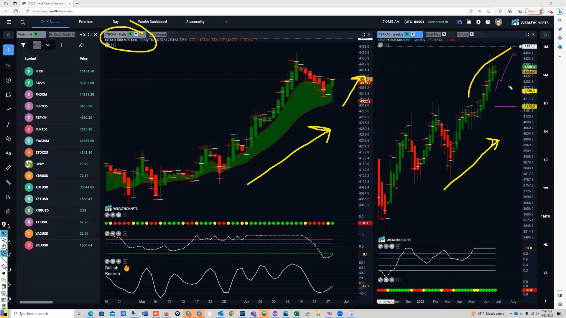Collapse the weekly oscillator pane down arrow
Viewport: 566px width, 318px height.
(386, 246)
